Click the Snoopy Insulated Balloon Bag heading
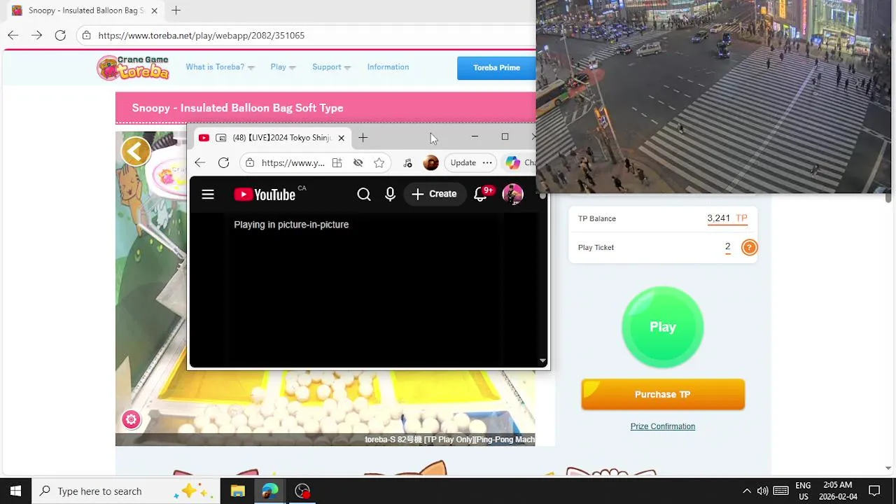The image size is (896, 504). point(237,108)
